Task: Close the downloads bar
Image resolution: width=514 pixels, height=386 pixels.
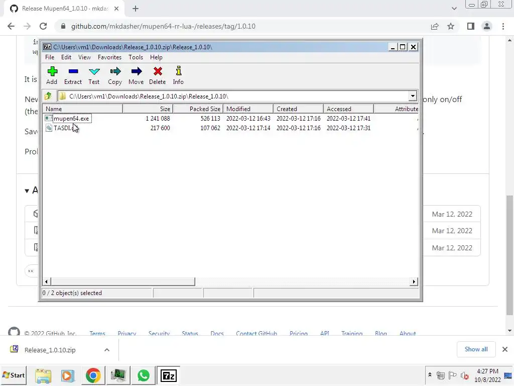Action: coord(505,349)
